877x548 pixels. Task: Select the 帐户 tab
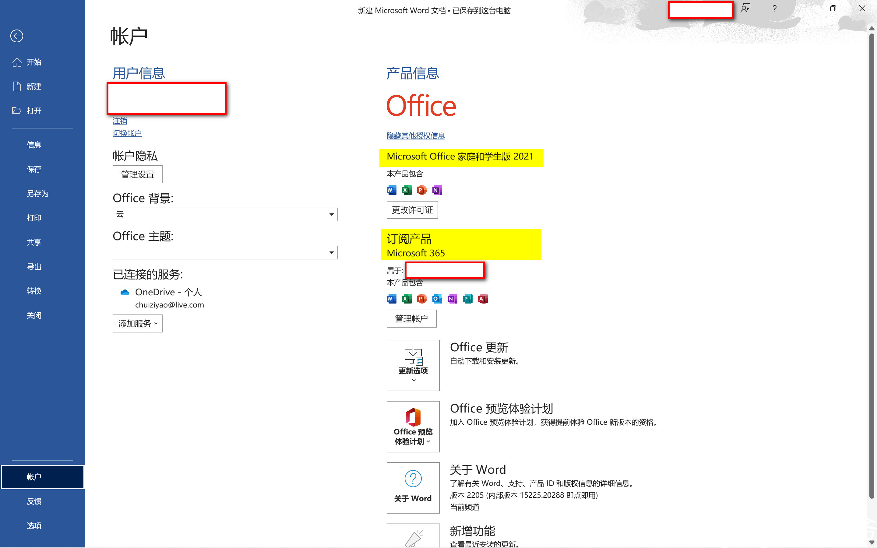click(x=42, y=477)
